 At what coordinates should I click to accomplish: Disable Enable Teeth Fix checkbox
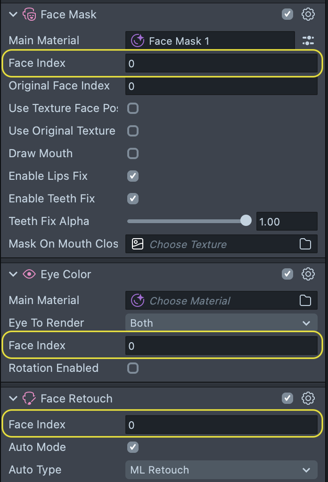click(133, 199)
